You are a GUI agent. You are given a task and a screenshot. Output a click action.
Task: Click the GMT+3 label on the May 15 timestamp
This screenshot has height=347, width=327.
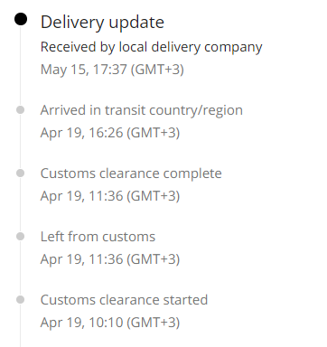click(157, 70)
